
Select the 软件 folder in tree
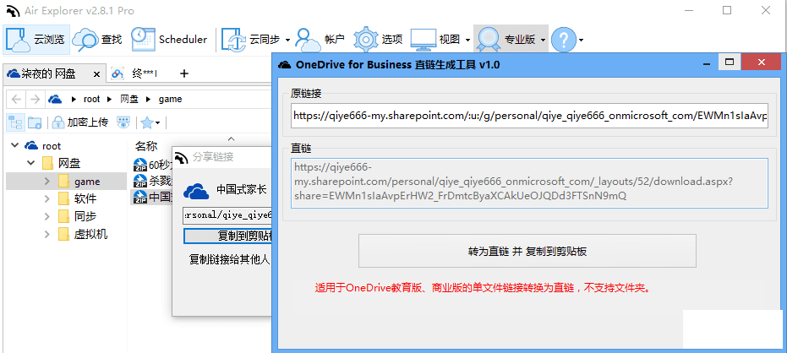(x=85, y=199)
